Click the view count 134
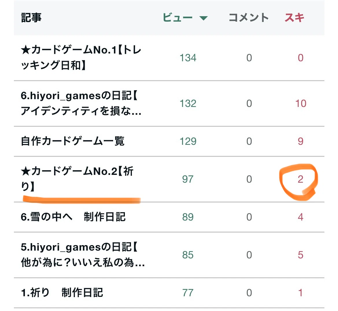The height and width of the screenshot is (311, 338). point(188,58)
